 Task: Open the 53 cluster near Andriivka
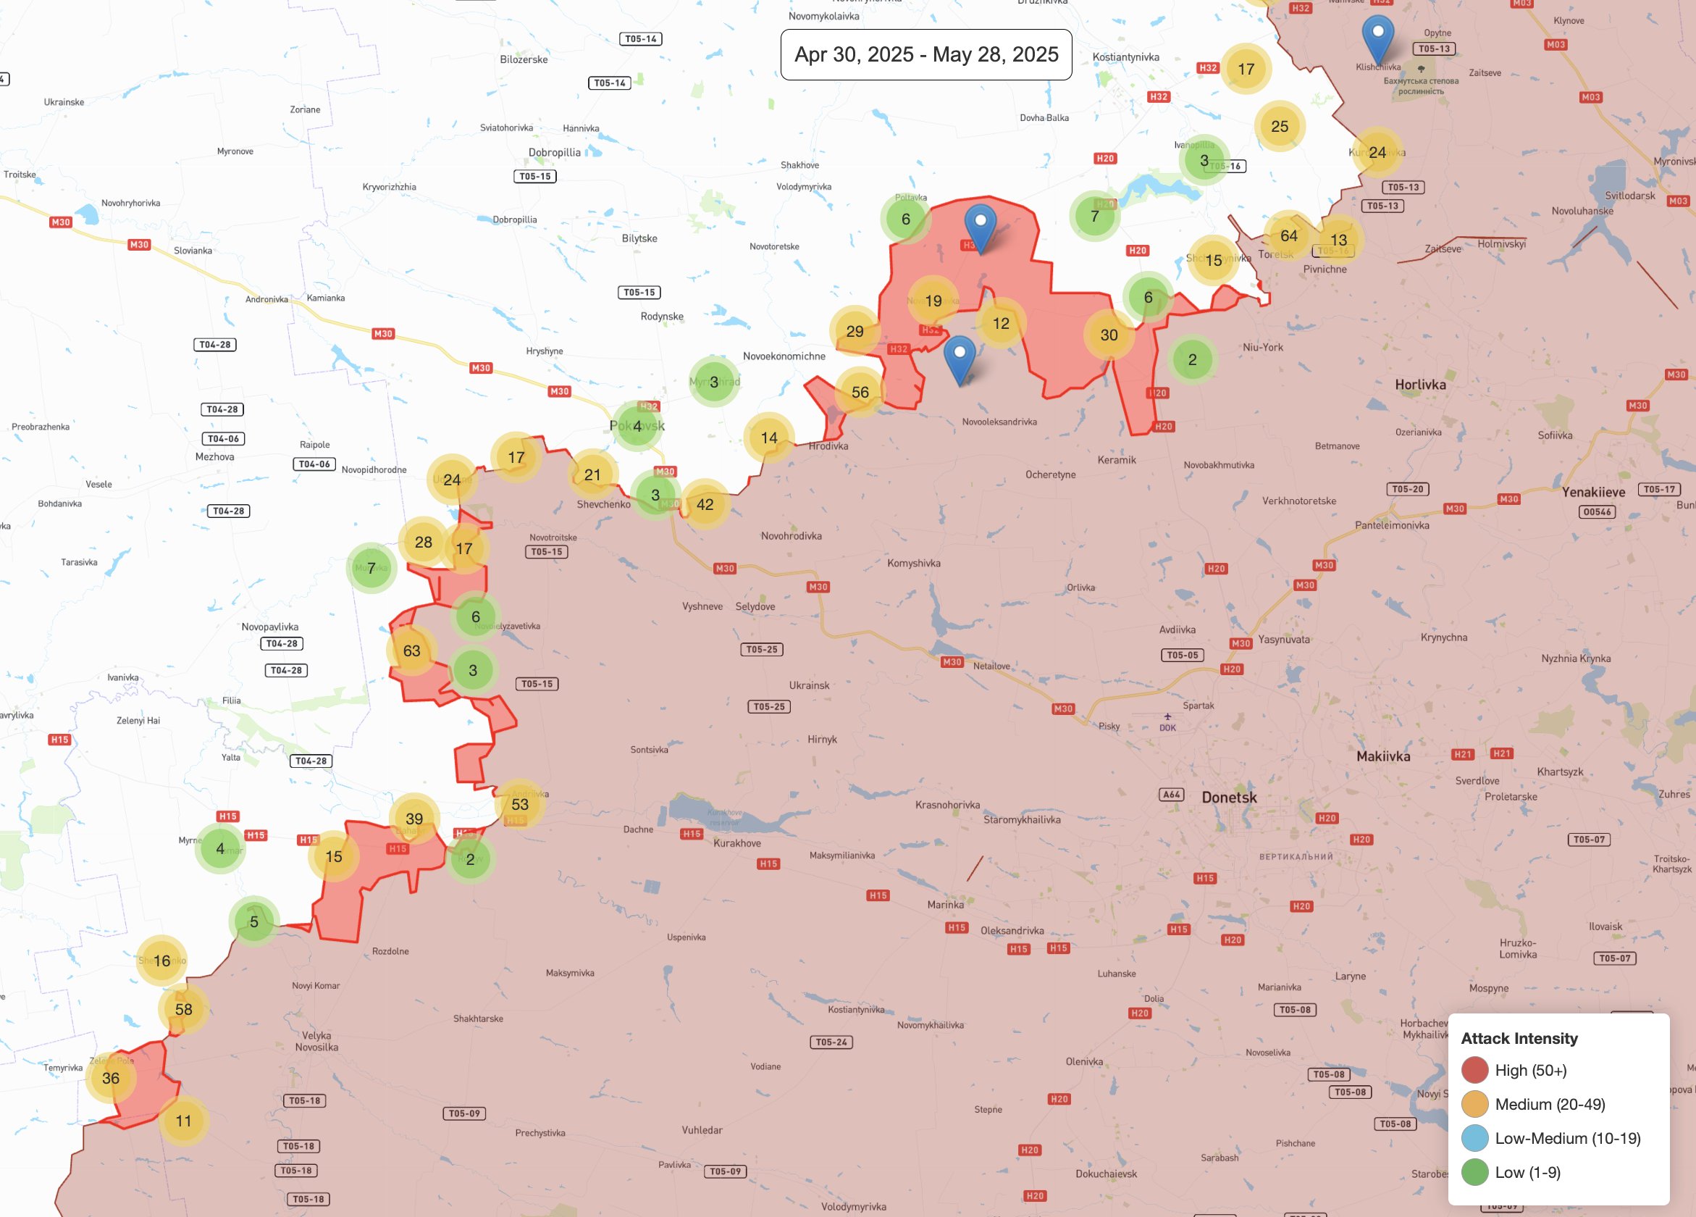point(520,804)
